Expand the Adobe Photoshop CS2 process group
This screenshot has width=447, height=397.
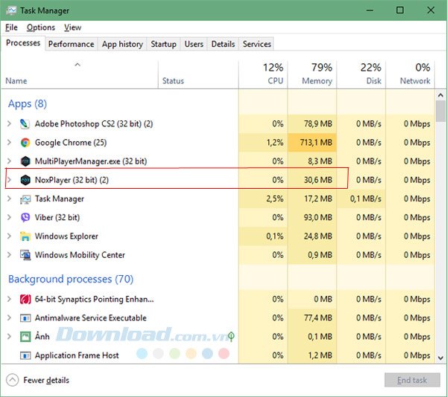(9, 123)
